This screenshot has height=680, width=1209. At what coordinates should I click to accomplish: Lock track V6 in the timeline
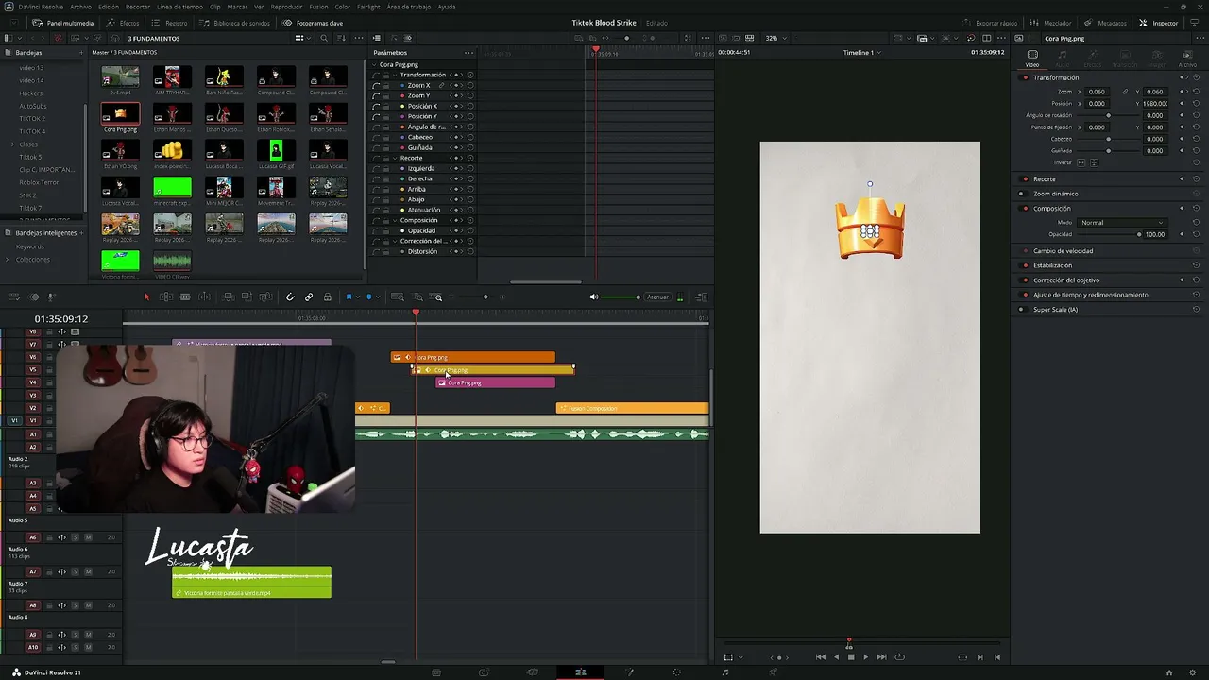tap(49, 357)
